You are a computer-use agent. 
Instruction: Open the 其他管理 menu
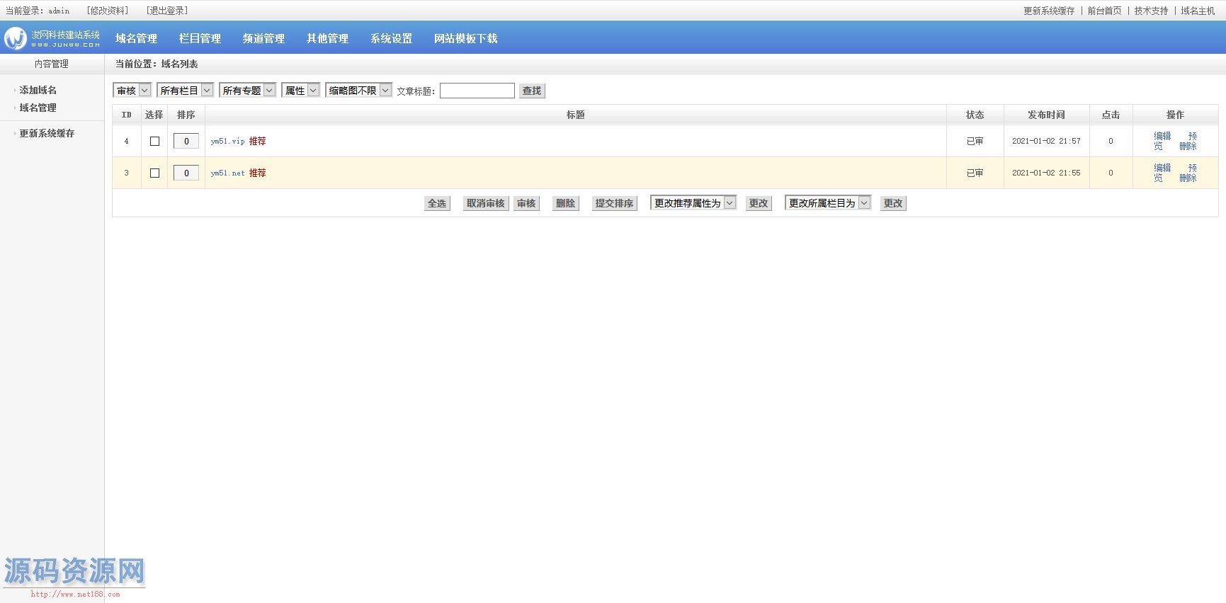[328, 38]
